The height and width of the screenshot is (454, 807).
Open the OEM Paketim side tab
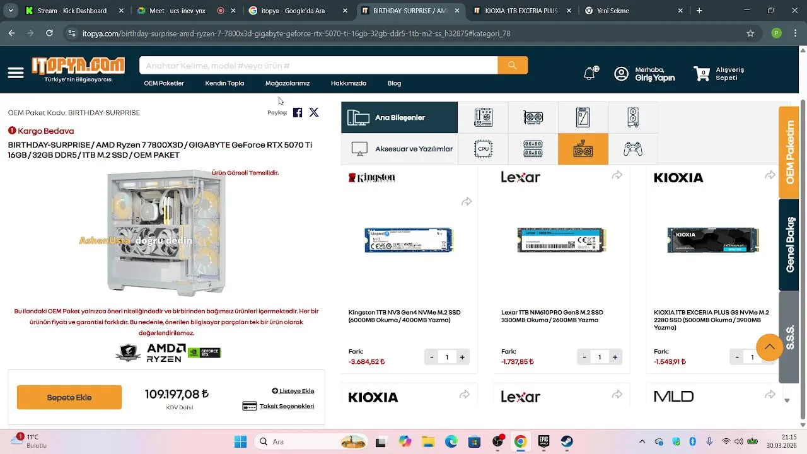click(x=789, y=152)
